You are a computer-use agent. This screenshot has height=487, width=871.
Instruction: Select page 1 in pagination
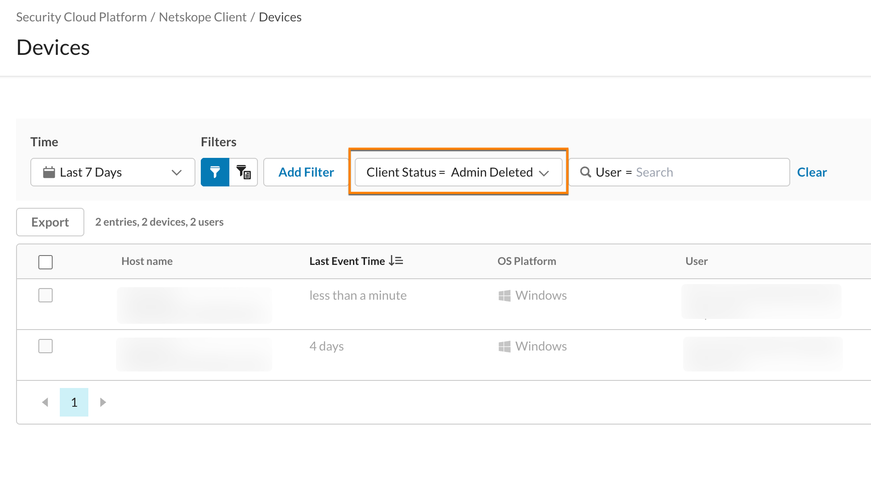[74, 402]
